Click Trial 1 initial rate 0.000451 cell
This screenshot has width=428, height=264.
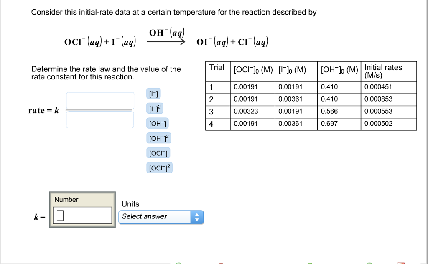[x=378, y=87]
